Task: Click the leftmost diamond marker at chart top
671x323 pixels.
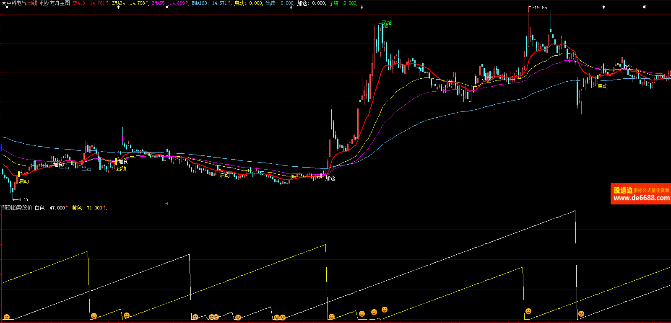Action: click(x=118, y=7)
